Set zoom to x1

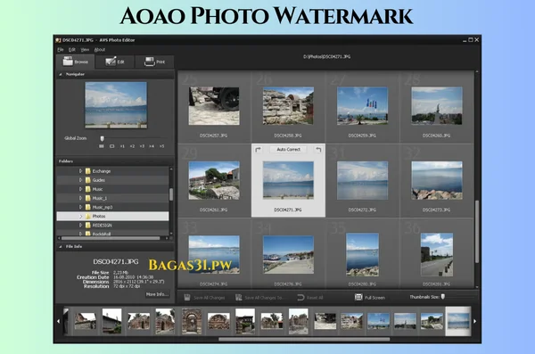point(122,146)
